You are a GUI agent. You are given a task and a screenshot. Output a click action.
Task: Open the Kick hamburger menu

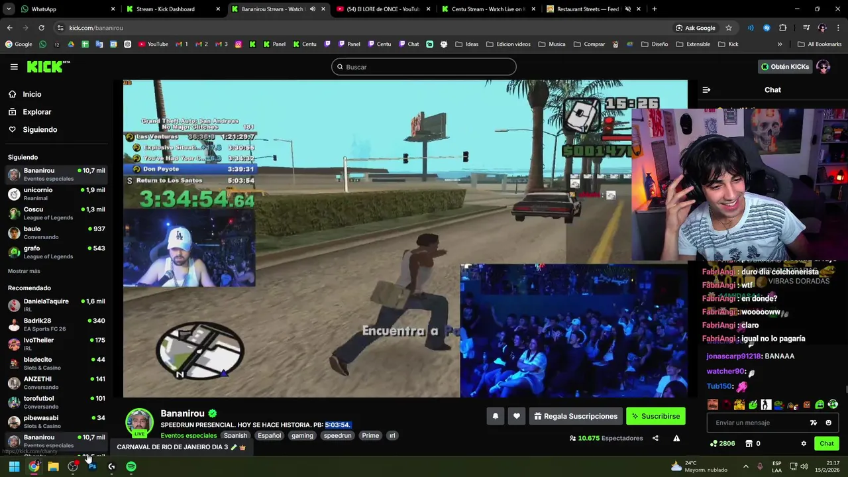pos(14,67)
